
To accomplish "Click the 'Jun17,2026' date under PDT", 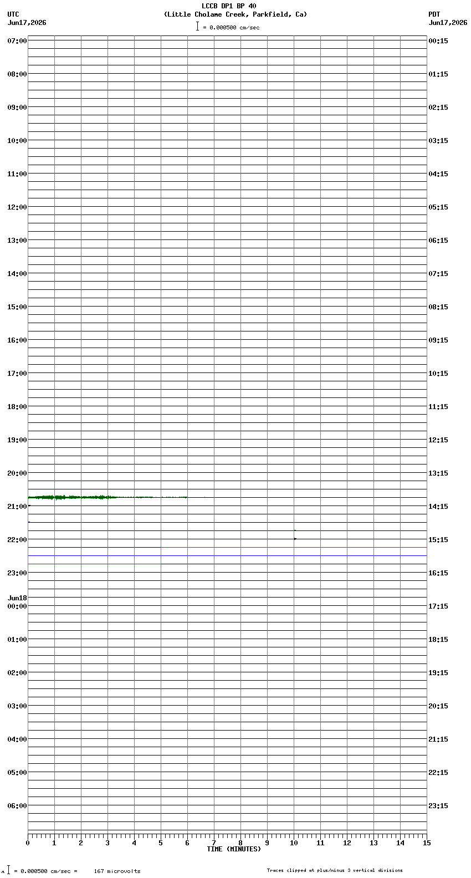I will (x=448, y=23).
